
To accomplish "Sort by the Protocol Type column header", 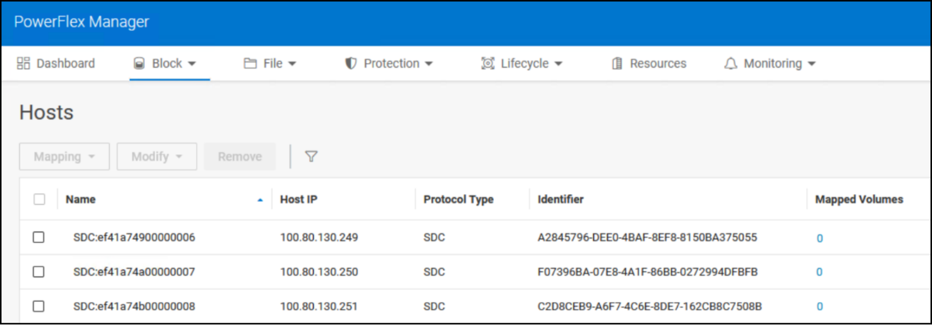I will pos(459,199).
